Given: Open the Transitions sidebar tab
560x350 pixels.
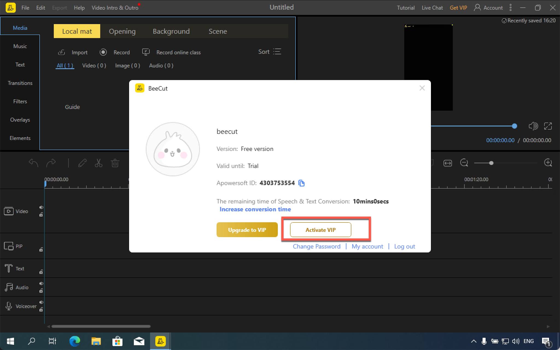Looking at the screenshot, I should [x=20, y=83].
